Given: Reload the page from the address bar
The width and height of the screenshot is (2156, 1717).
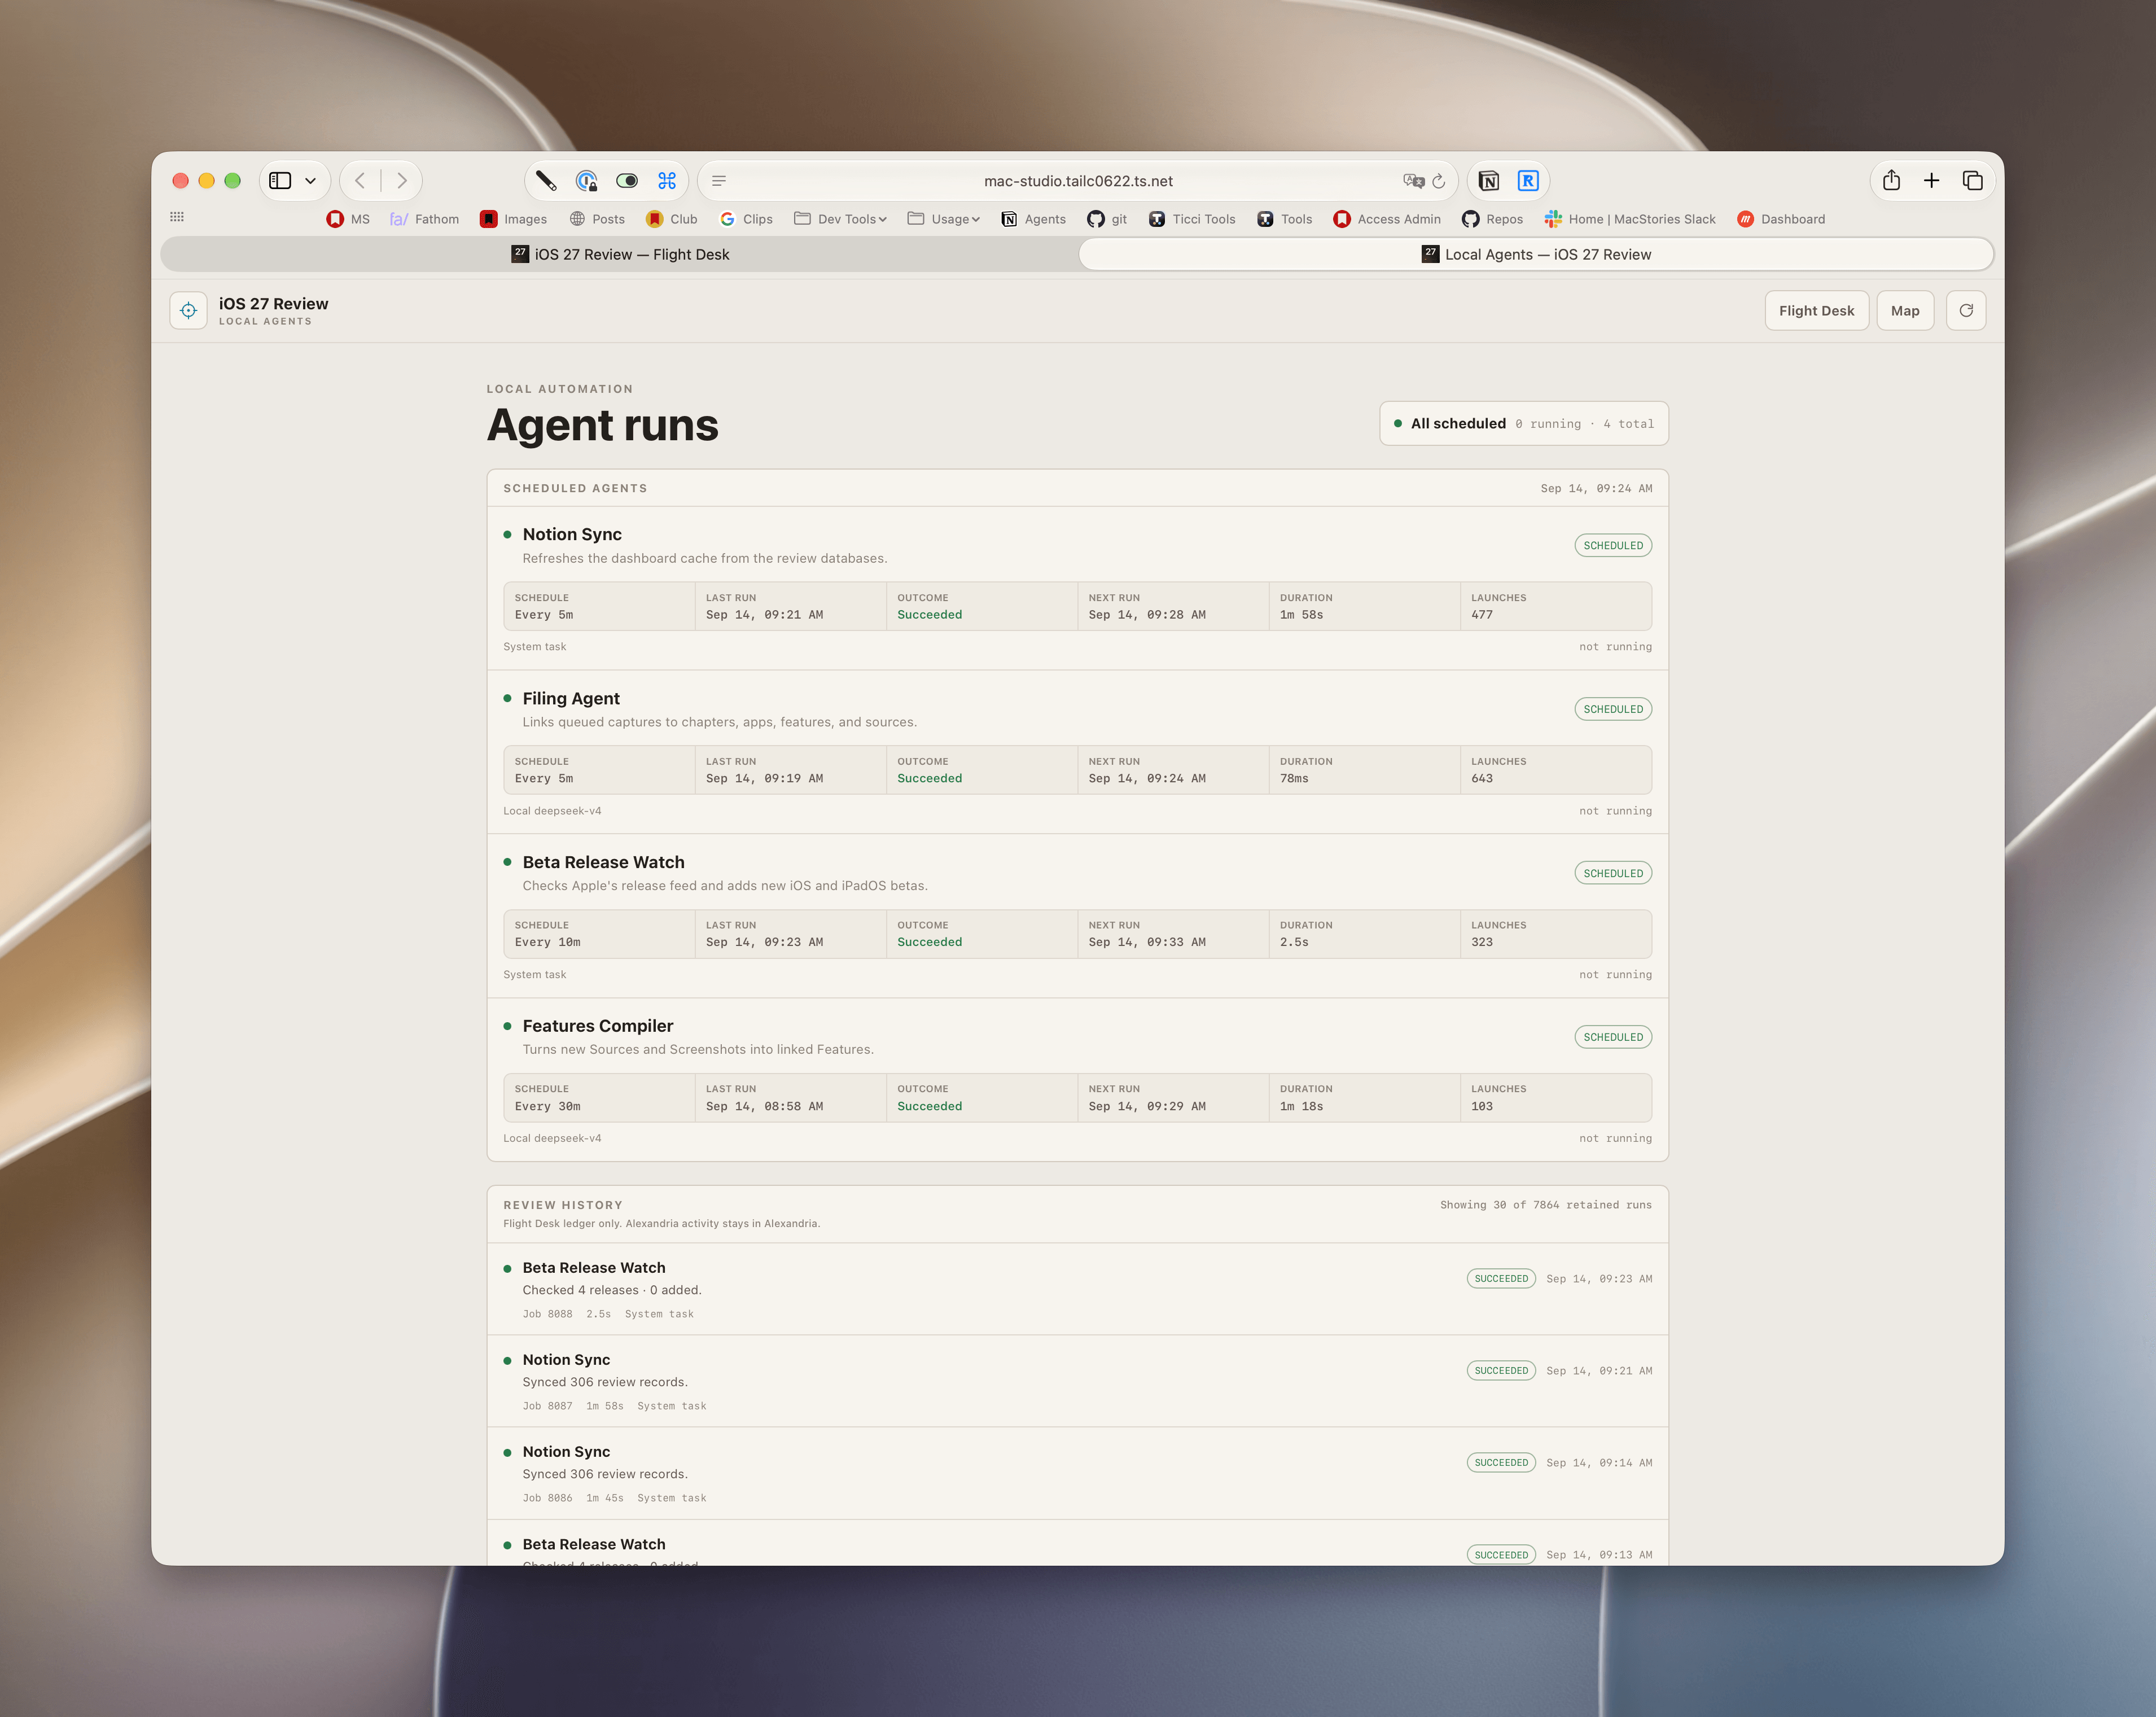Looking at the screenshot, I should [x=1439, y=181].
